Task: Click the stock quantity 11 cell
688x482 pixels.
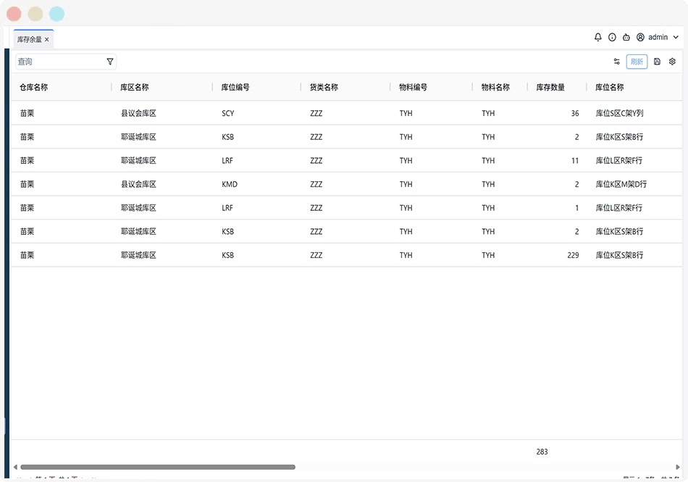Action: click(x=575, y=161)
